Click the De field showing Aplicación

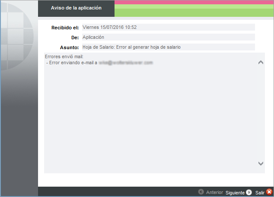(x=169, y=37)
